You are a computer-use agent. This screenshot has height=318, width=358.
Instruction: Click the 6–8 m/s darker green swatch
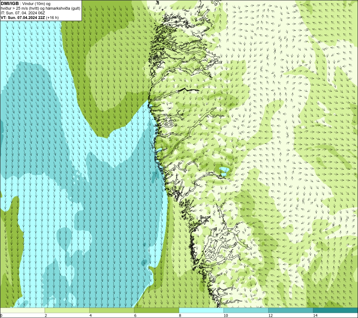coord(157,310)
